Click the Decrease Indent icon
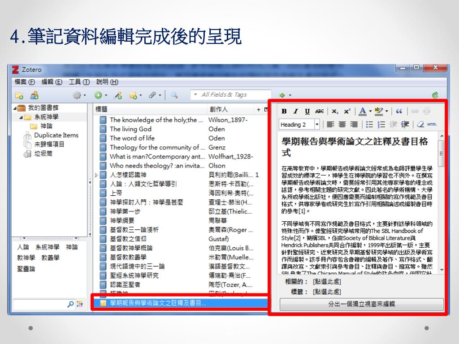The width and height of the screenshot is (459, 344). tap(393, 125)
